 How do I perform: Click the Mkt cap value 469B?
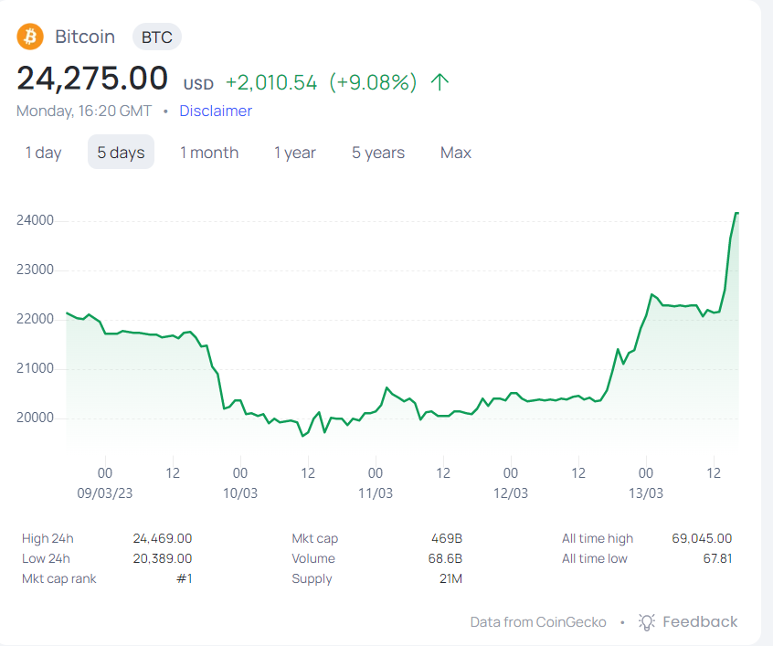(447, 538)
